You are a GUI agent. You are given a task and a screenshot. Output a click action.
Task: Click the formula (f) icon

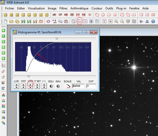pos(47,15)
